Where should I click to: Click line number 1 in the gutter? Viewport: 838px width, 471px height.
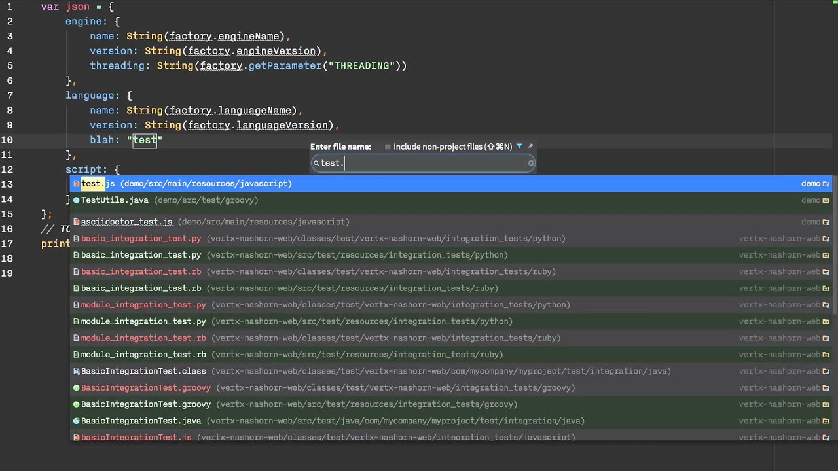10,7
